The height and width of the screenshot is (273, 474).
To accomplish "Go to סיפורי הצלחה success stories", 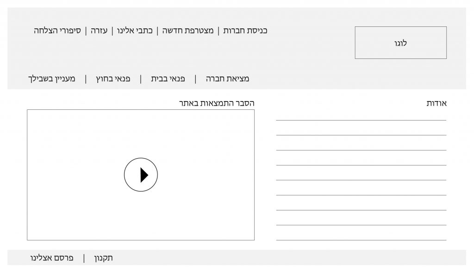I will point(57,31).
